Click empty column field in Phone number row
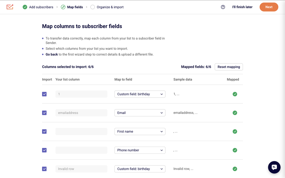The image size is (285, 178). click(81, 150)
